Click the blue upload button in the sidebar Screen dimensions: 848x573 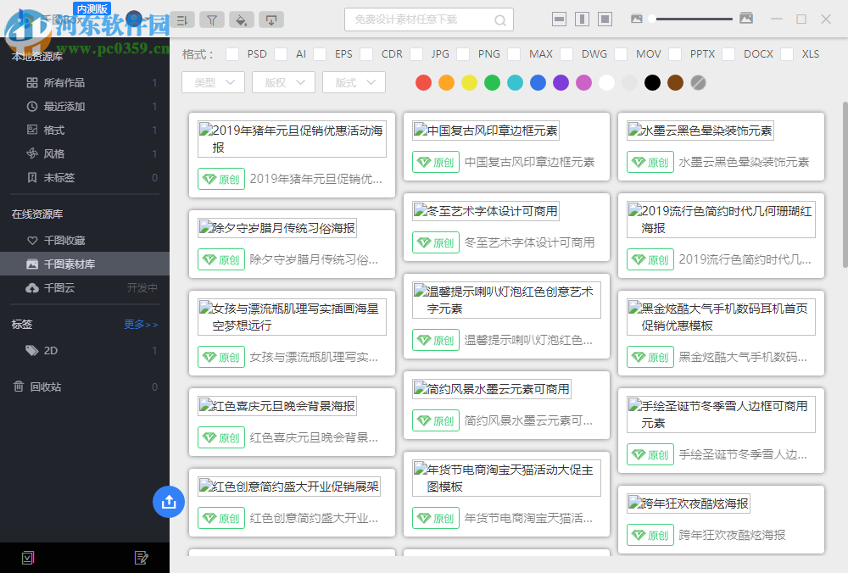169,503
